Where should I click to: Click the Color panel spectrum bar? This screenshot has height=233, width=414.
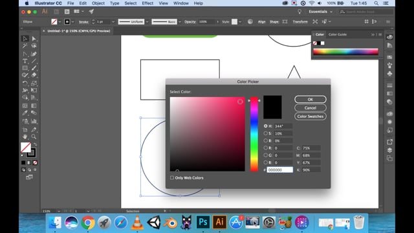[345, 52]
